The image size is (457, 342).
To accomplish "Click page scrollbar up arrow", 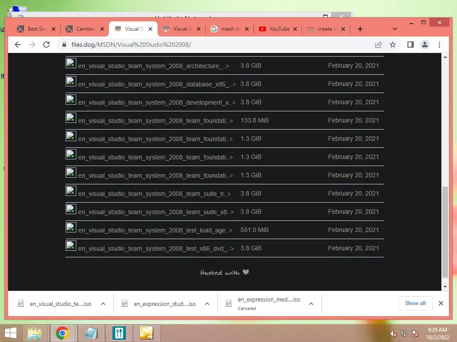I will click(445, 57).
